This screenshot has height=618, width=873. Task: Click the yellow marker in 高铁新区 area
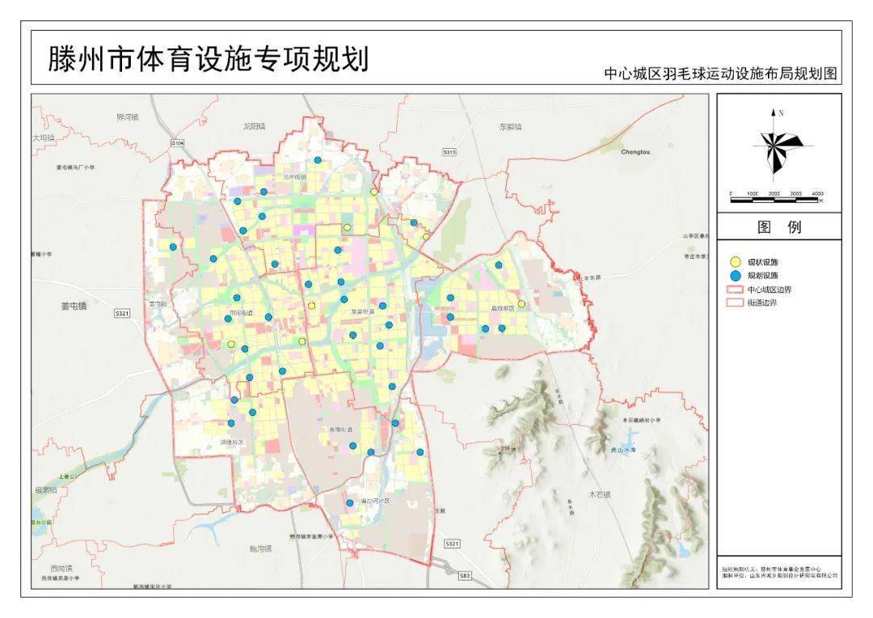[x=521, y=303]
